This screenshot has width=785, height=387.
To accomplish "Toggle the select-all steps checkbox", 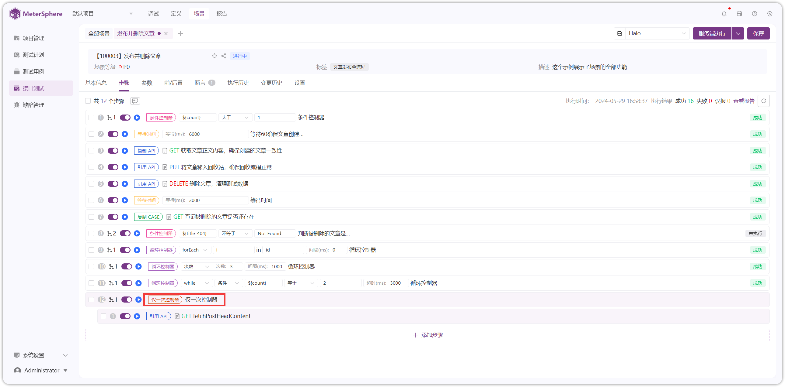I will (88, 101).
